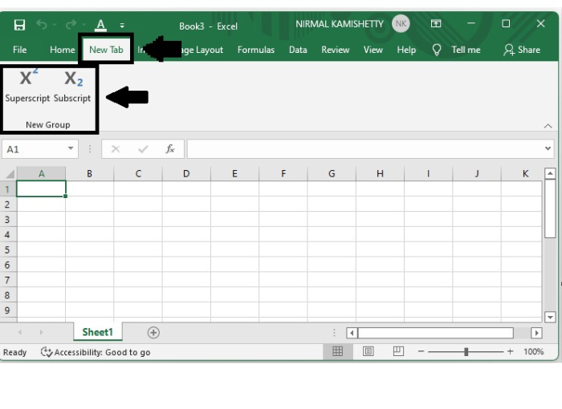The height and width of the screenshot is (409, 562).
Task: Select row 9 header
Action: click(x=7, y=310)
